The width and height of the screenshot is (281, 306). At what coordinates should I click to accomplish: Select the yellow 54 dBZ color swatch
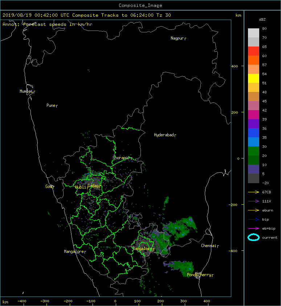253,78
